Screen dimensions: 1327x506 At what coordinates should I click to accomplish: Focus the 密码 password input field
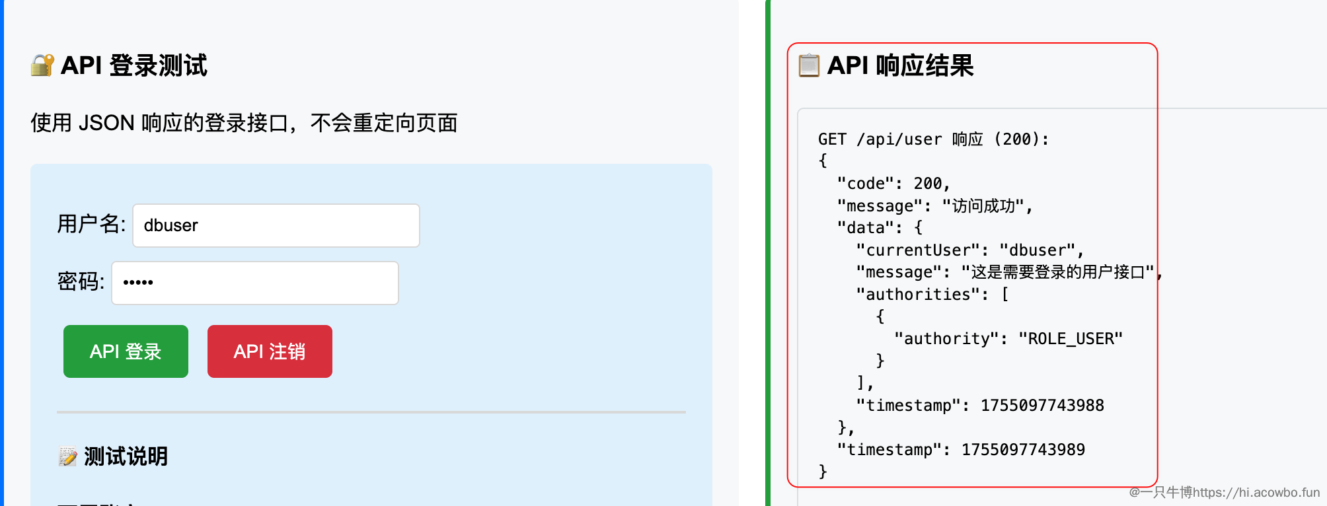[x=255, y=283]
